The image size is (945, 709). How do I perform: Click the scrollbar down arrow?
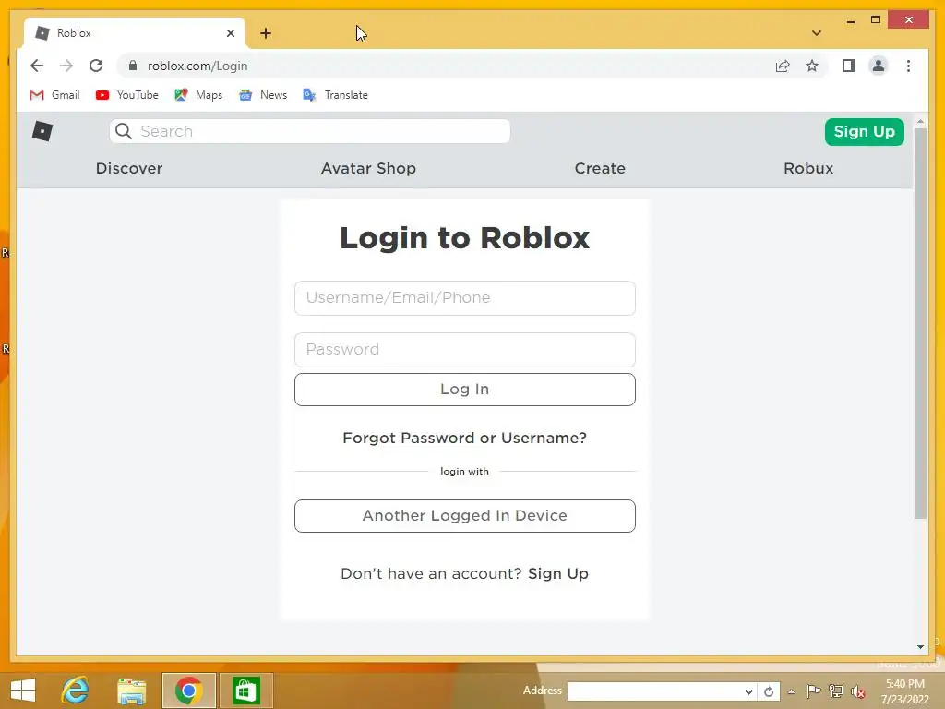click(920, 647)
